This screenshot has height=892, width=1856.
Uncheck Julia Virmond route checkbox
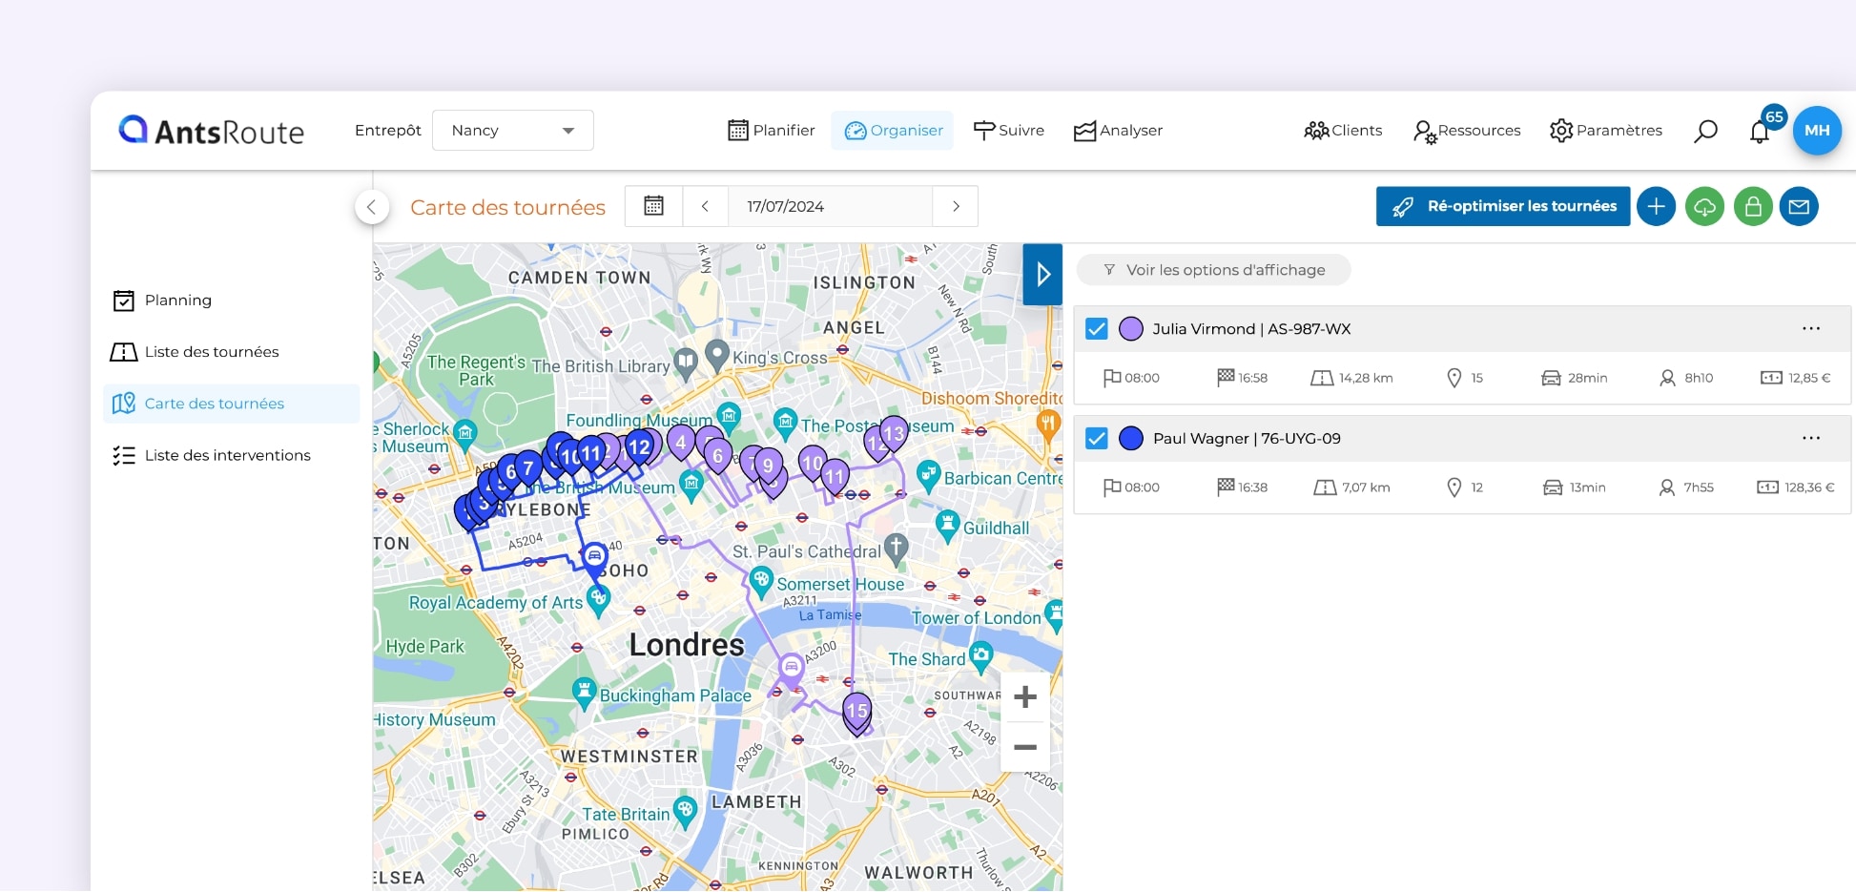[x=1097, y=329]
